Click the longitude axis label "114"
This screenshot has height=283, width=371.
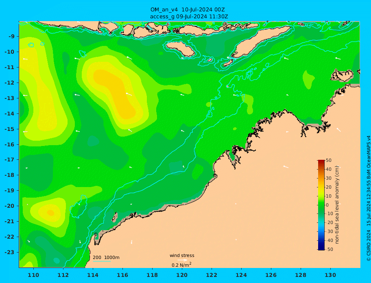point(93,275)
